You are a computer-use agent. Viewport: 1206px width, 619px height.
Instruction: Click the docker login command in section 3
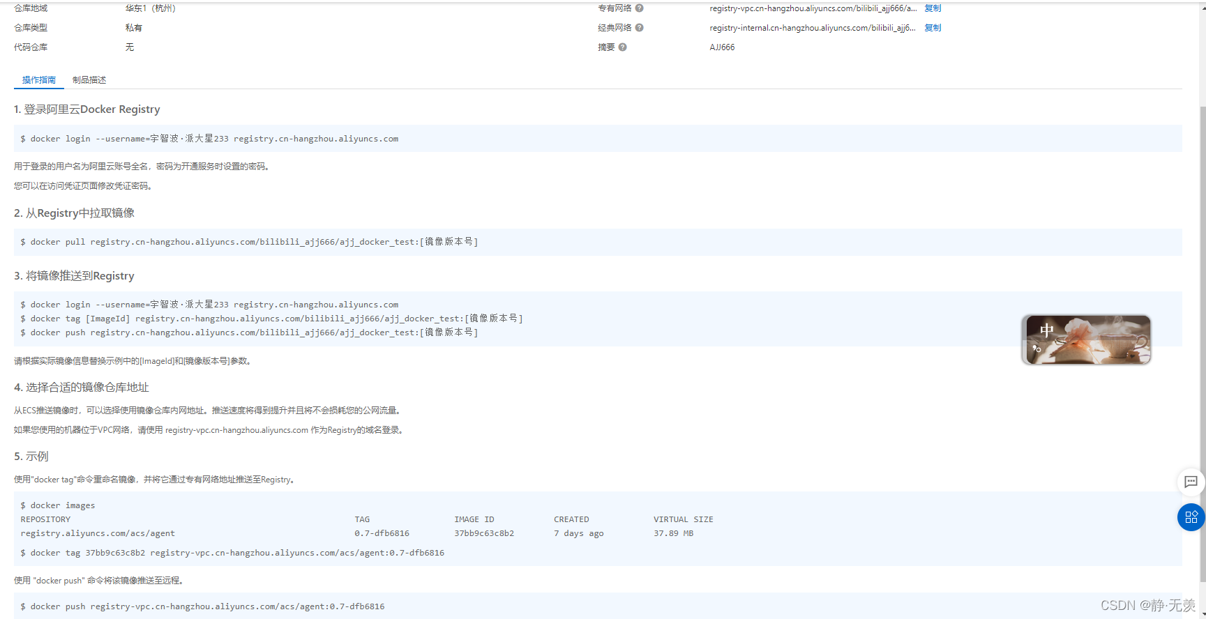point(209,305)
